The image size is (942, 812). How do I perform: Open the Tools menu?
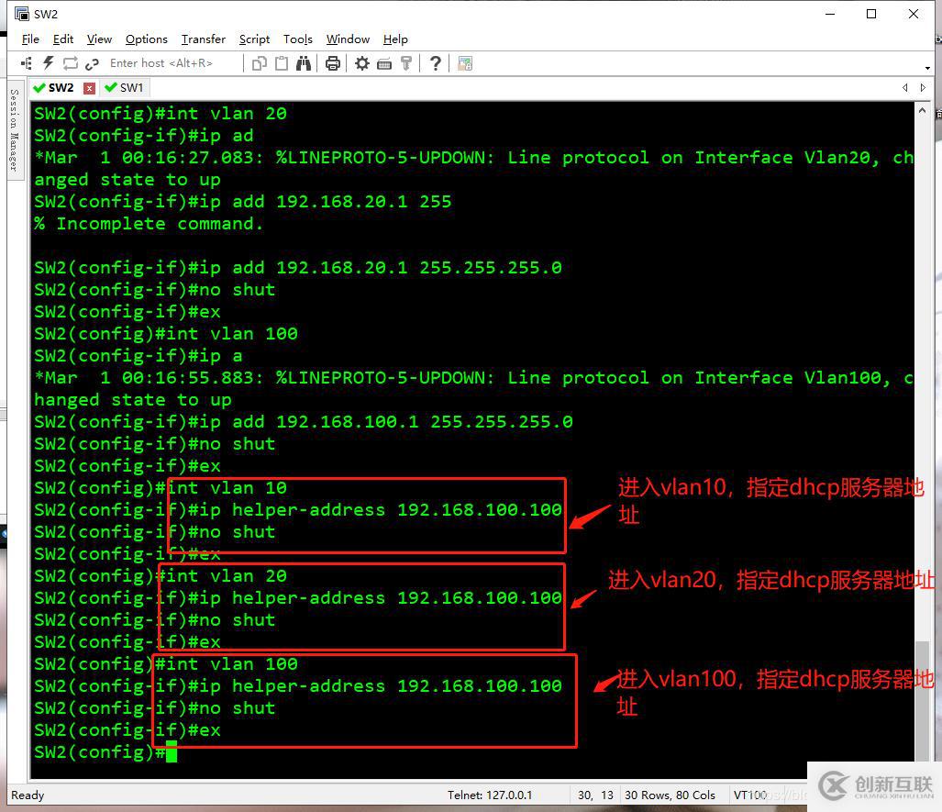[298, 39]
